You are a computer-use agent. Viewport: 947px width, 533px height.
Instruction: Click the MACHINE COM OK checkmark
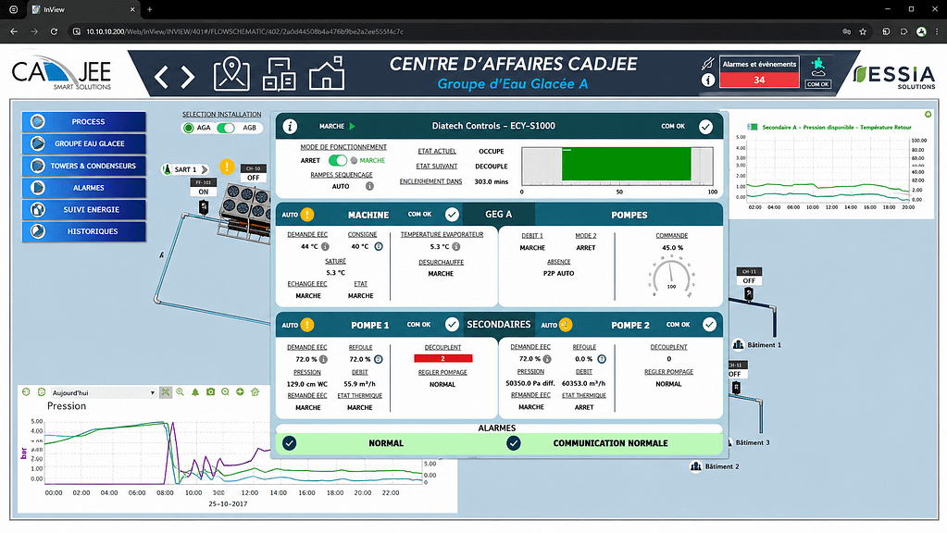point(452,215)
